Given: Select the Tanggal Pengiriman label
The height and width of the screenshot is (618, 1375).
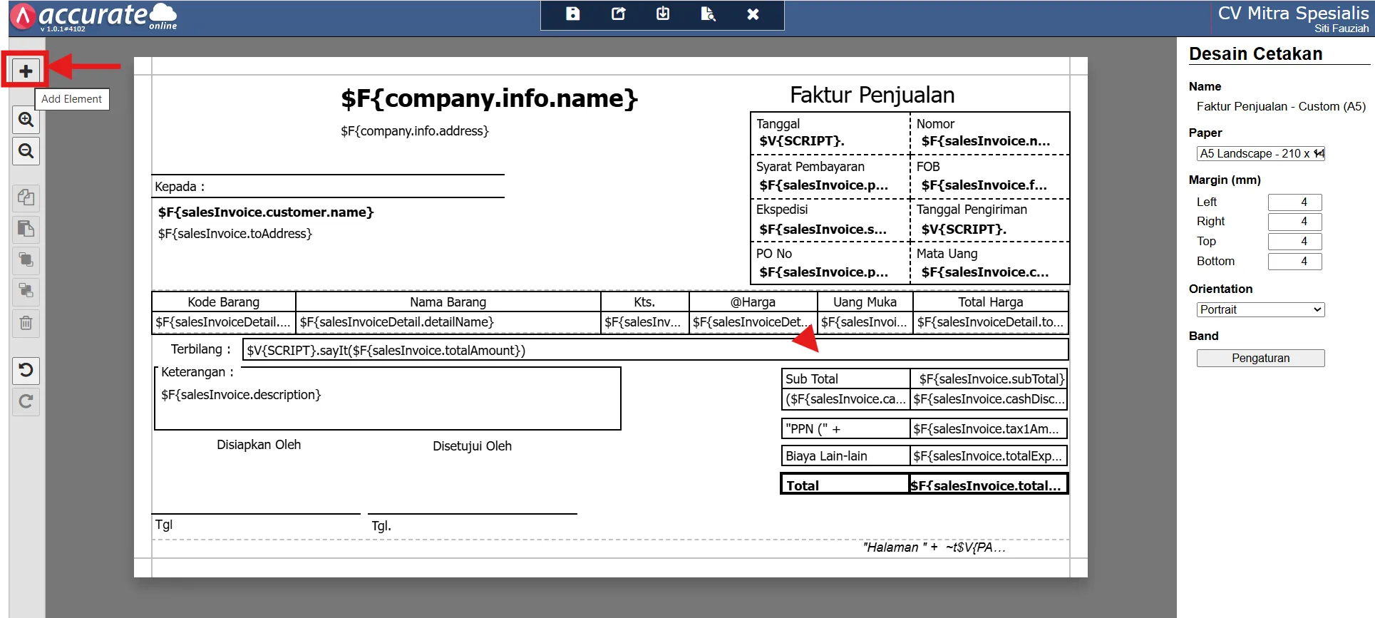Looking at the screenshot, I should 972,210.
